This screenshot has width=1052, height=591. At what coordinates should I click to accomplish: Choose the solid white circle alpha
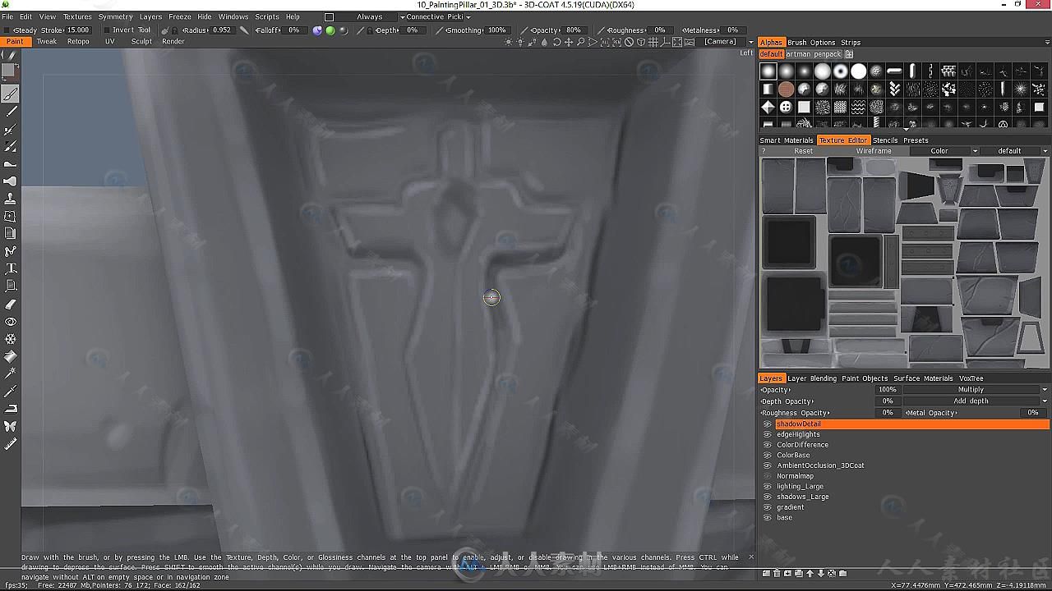point(858,71)
